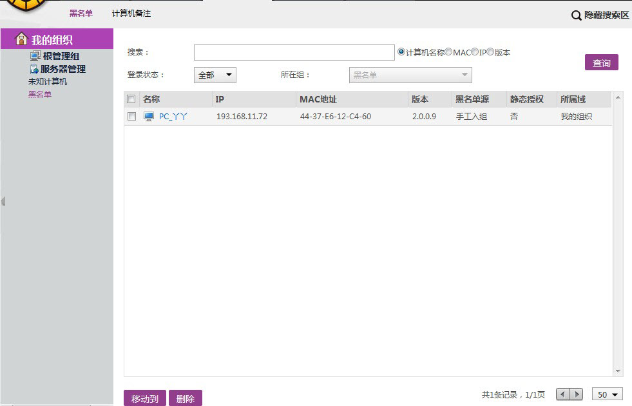The height and width of the screenshot is (406, 632).
Task: Click the 根管理组 computer icon
Action: pos(35,56)
